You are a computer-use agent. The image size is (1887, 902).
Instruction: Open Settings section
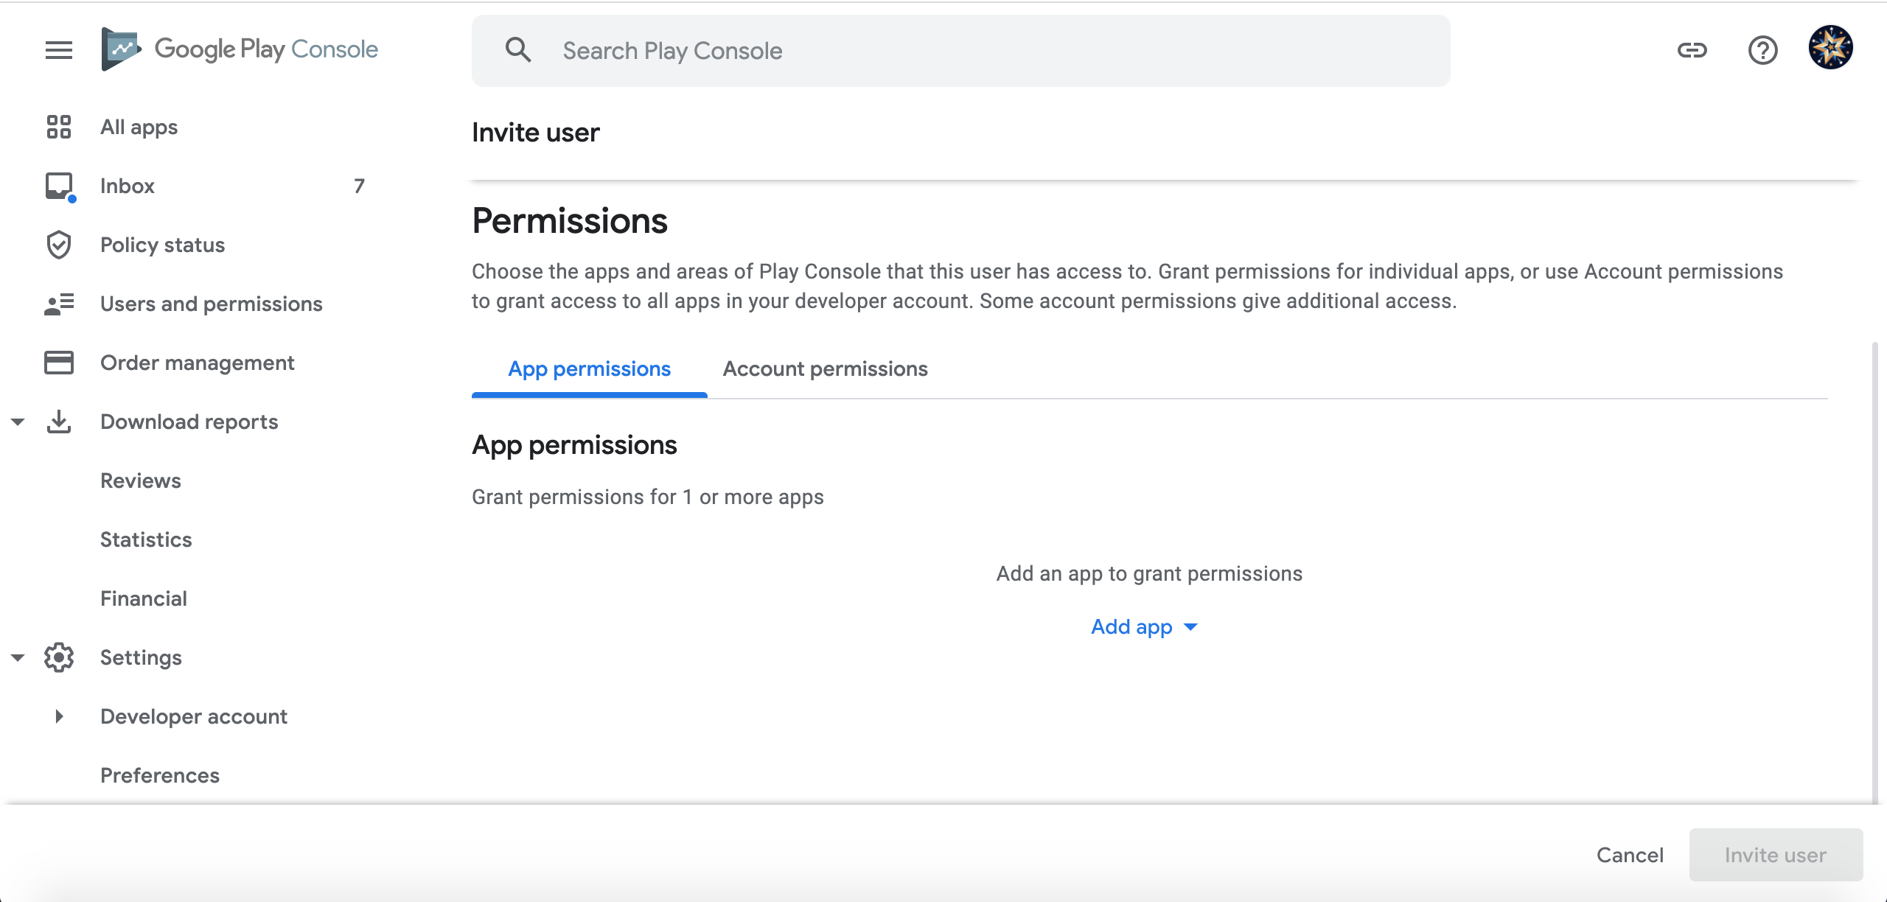(141, 657)
